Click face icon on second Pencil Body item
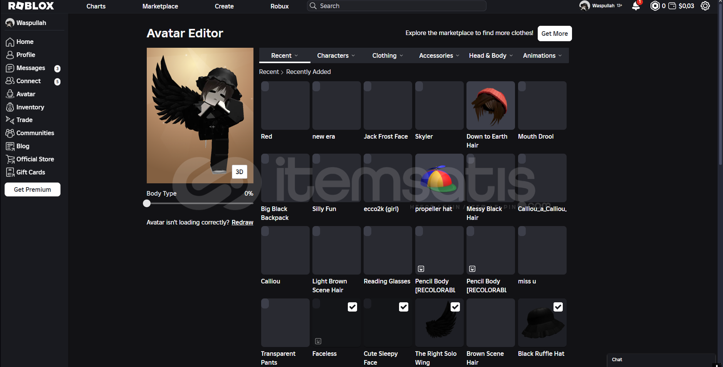 (x=472, y=269)
